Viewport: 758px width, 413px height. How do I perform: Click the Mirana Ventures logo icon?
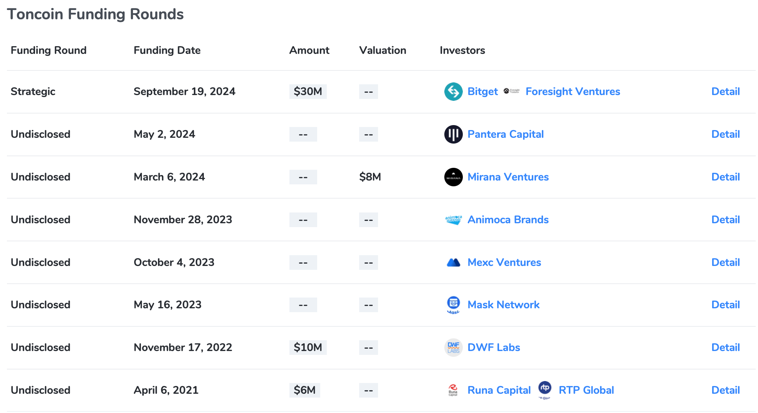click(453, 177)
